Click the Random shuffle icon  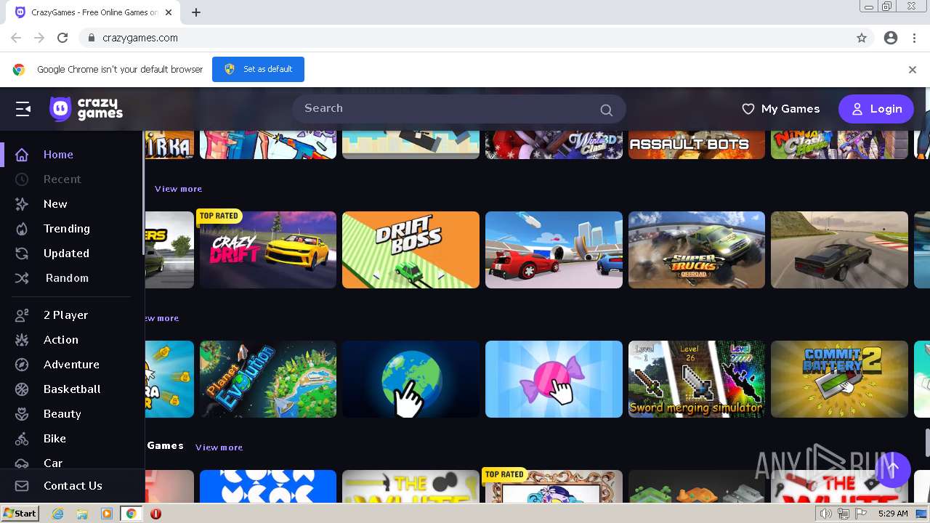pos(22,278)
